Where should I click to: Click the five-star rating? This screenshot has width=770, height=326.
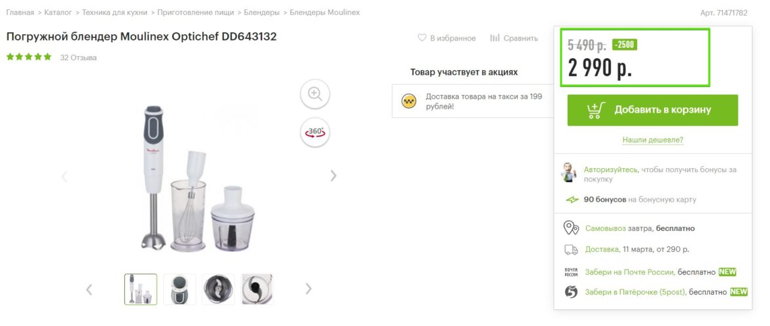click(29, 57)
